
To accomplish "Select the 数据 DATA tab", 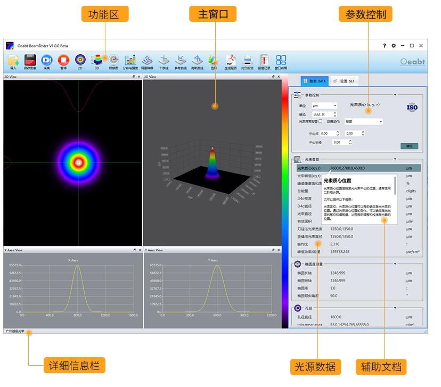I will pos(315,81).
